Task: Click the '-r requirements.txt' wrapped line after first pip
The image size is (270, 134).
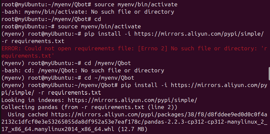Action: pyautogui.click(x=33, y=41)
